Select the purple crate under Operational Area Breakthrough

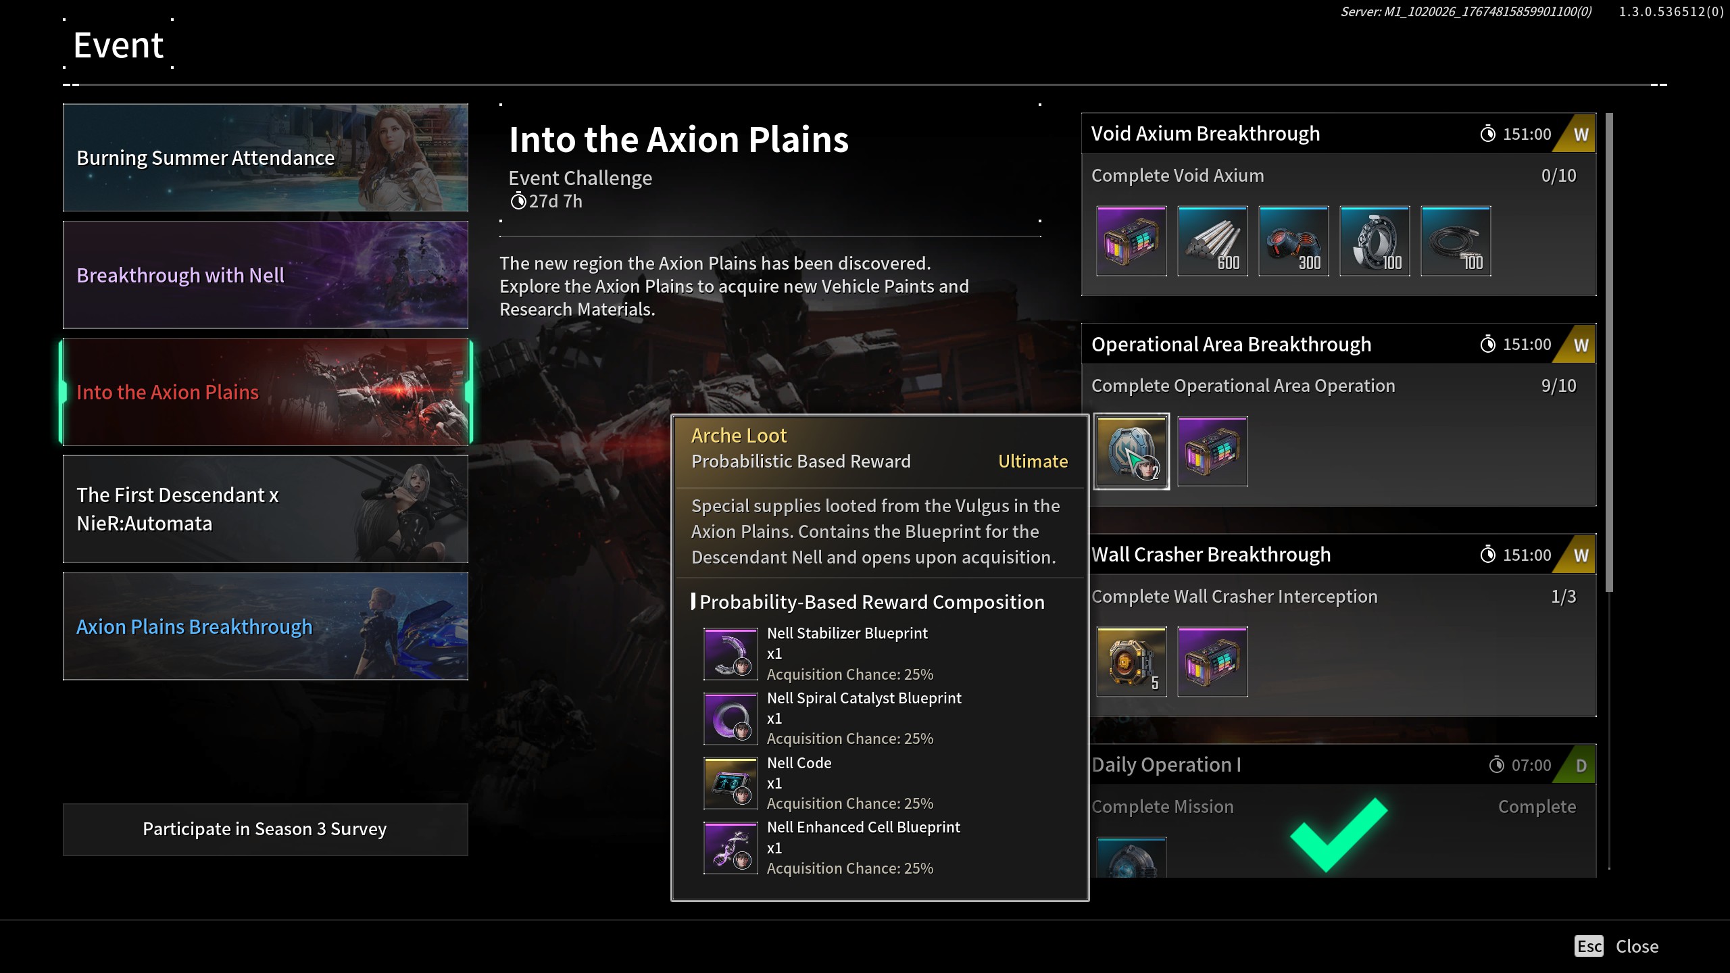point(1212,451)
